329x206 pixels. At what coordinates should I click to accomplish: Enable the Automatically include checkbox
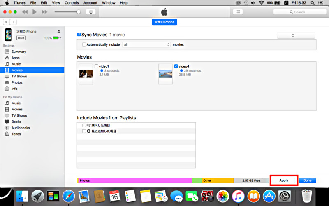(x=84, y=44)
